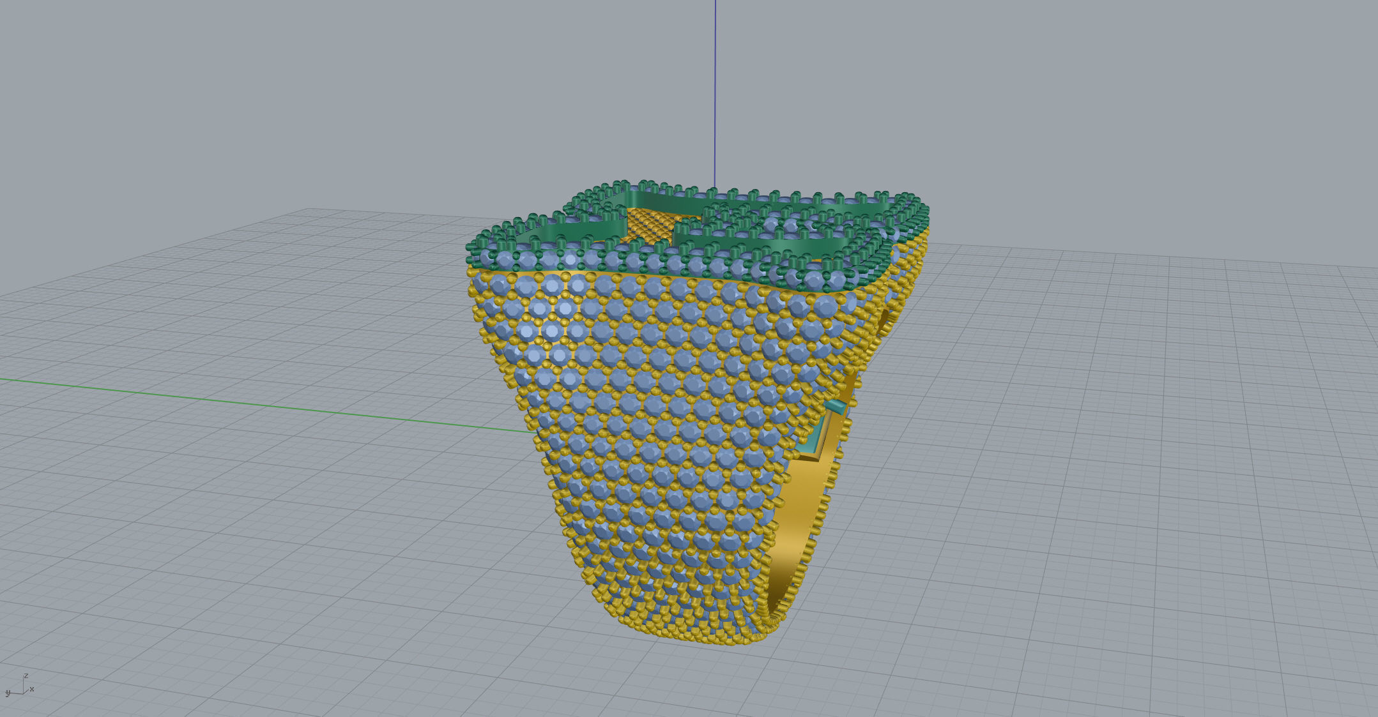Click the world XYZ axis icon
This screenshot has width=1378, height=717.
(19, 686)
